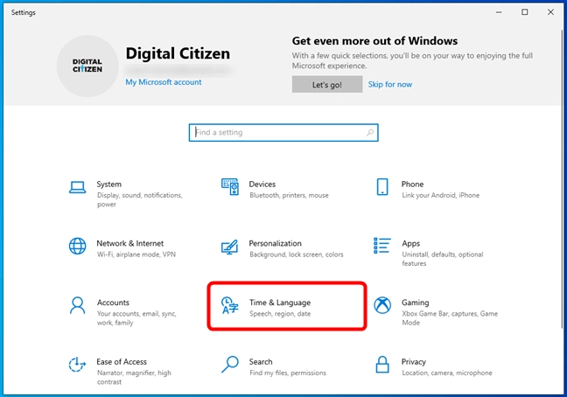Select the Phone icon
567x397 pixels.
point(382,187)
